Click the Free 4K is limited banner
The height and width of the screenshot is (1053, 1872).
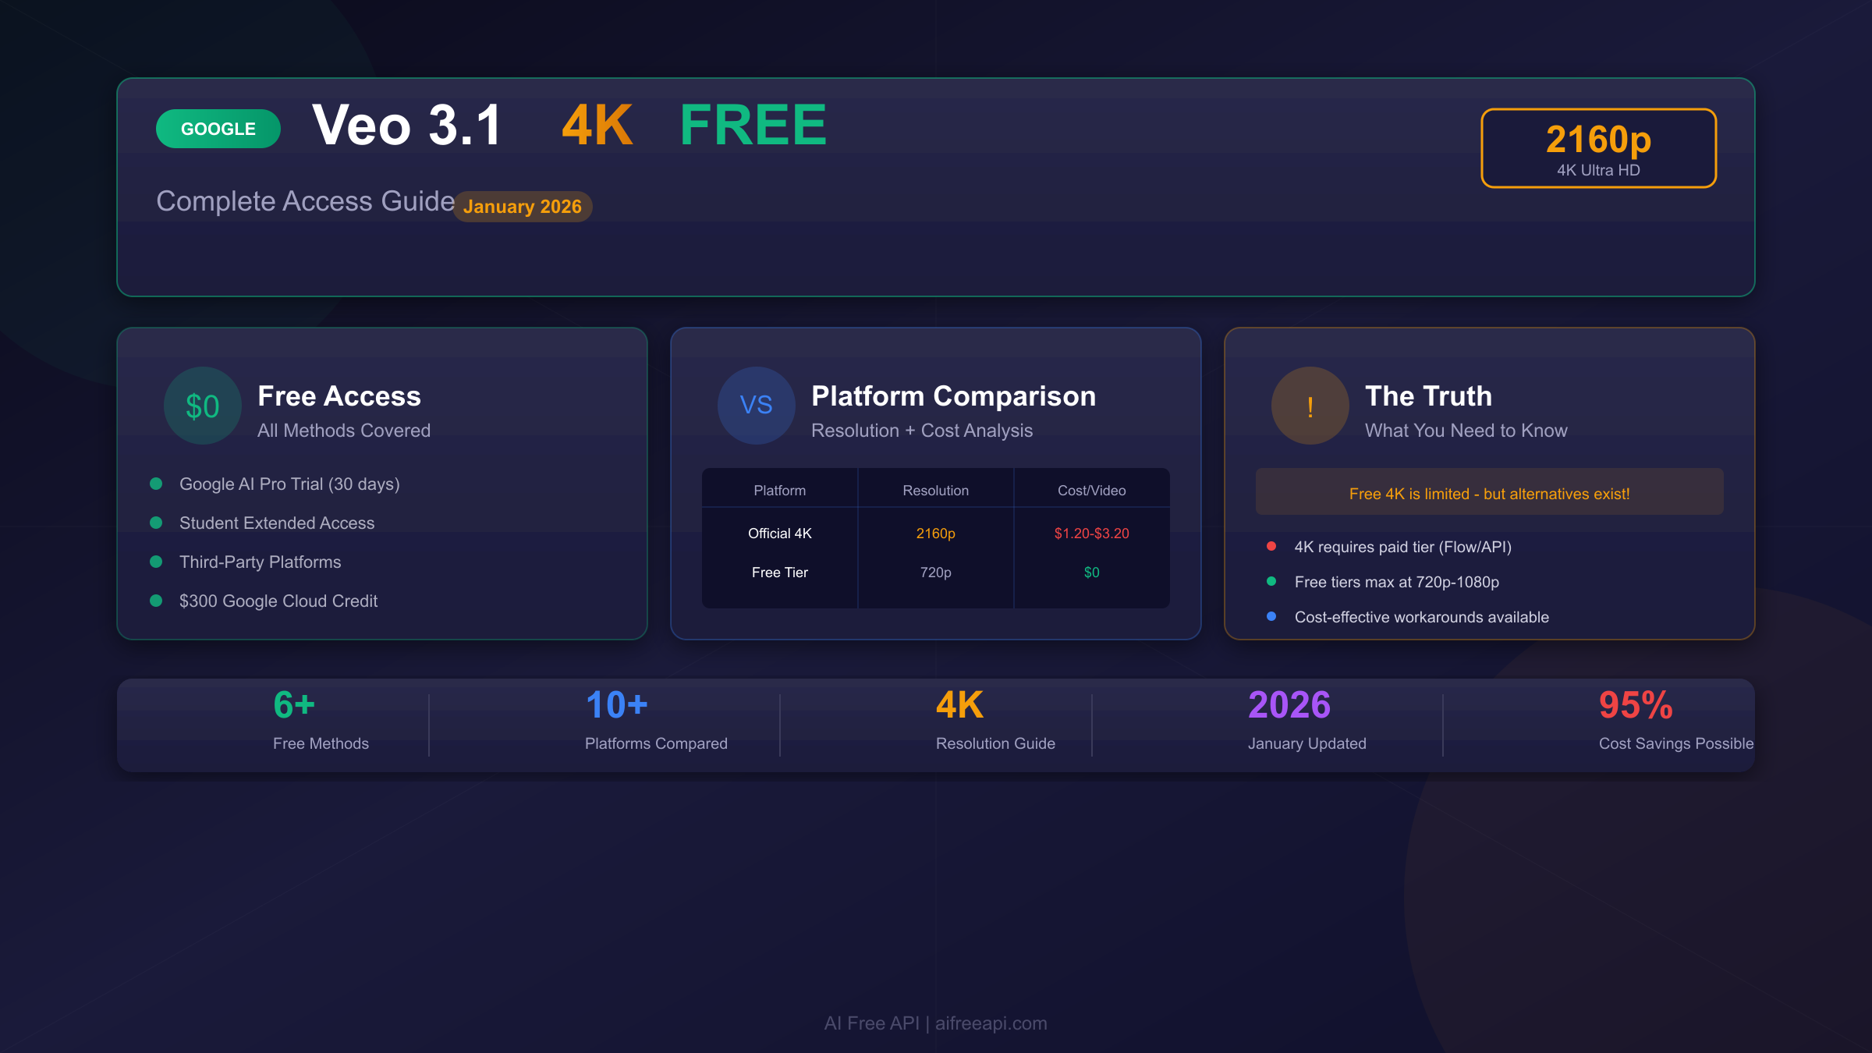pos(1489,492)
